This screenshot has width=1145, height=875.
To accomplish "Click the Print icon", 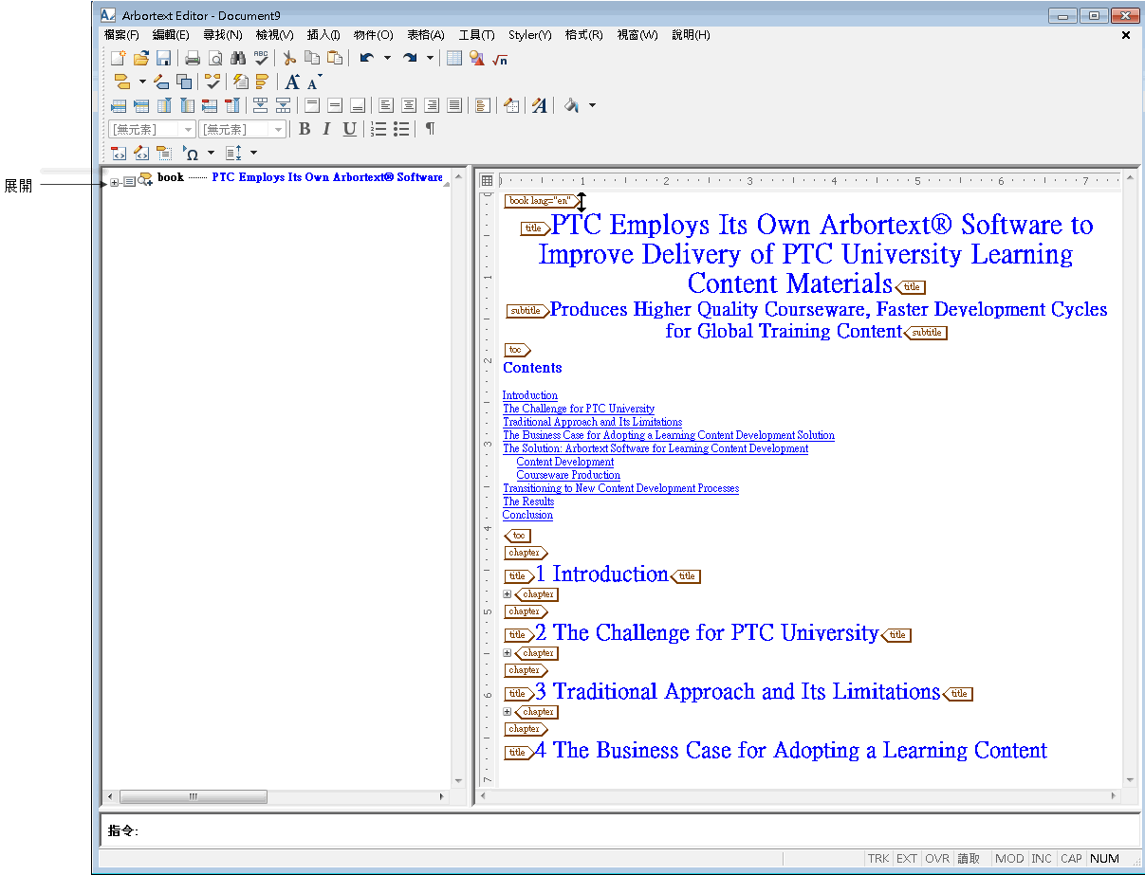I will [x=193, y=58].
